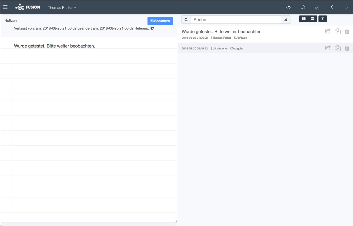Navigate forward with the right arrow
This screenshot has width=353, height=226.
pyautogui.click(x=346, y=7)
